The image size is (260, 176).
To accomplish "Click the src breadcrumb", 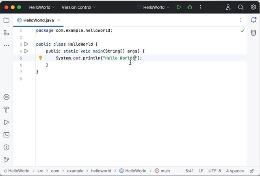I will (40, 171).
